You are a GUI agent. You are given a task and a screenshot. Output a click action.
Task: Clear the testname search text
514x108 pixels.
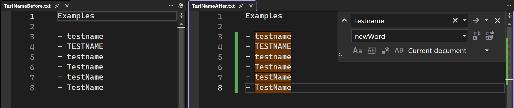coord(455,21)
